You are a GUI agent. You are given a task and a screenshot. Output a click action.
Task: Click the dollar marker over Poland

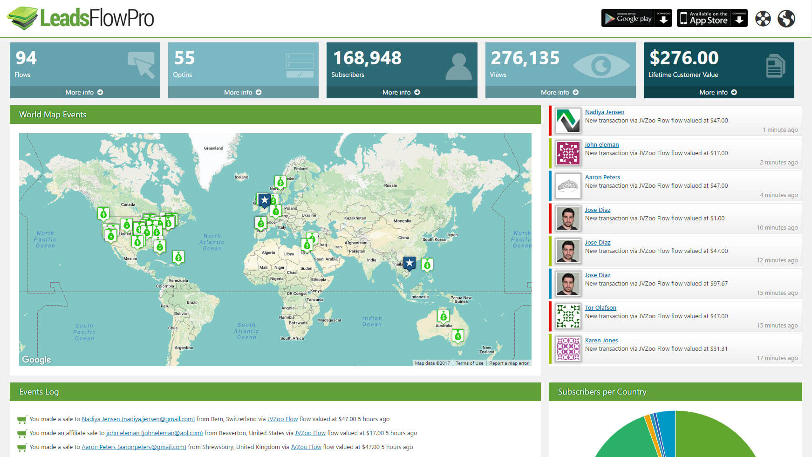point(276,211)
